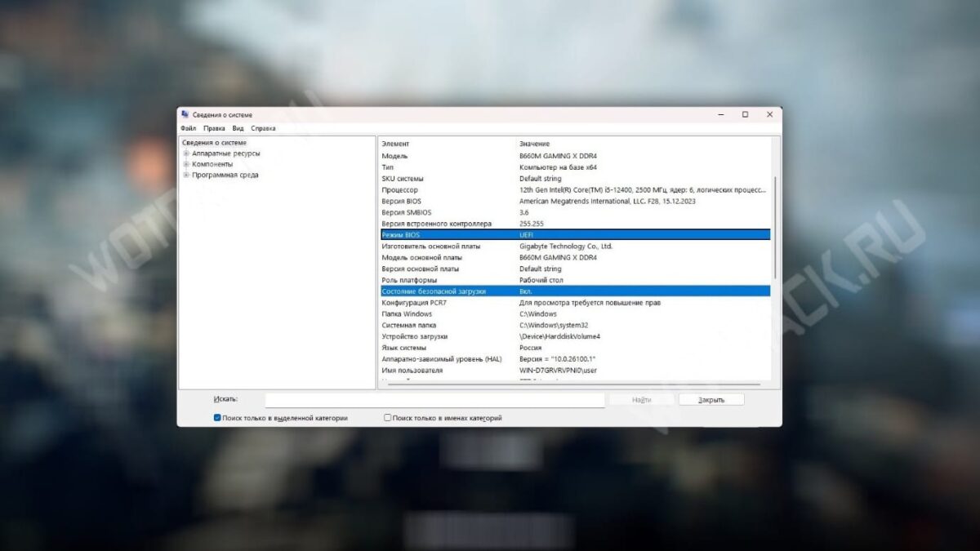980x551 pixels.
Task: Expand the Компоненты tree node
Action: [186, 164]
